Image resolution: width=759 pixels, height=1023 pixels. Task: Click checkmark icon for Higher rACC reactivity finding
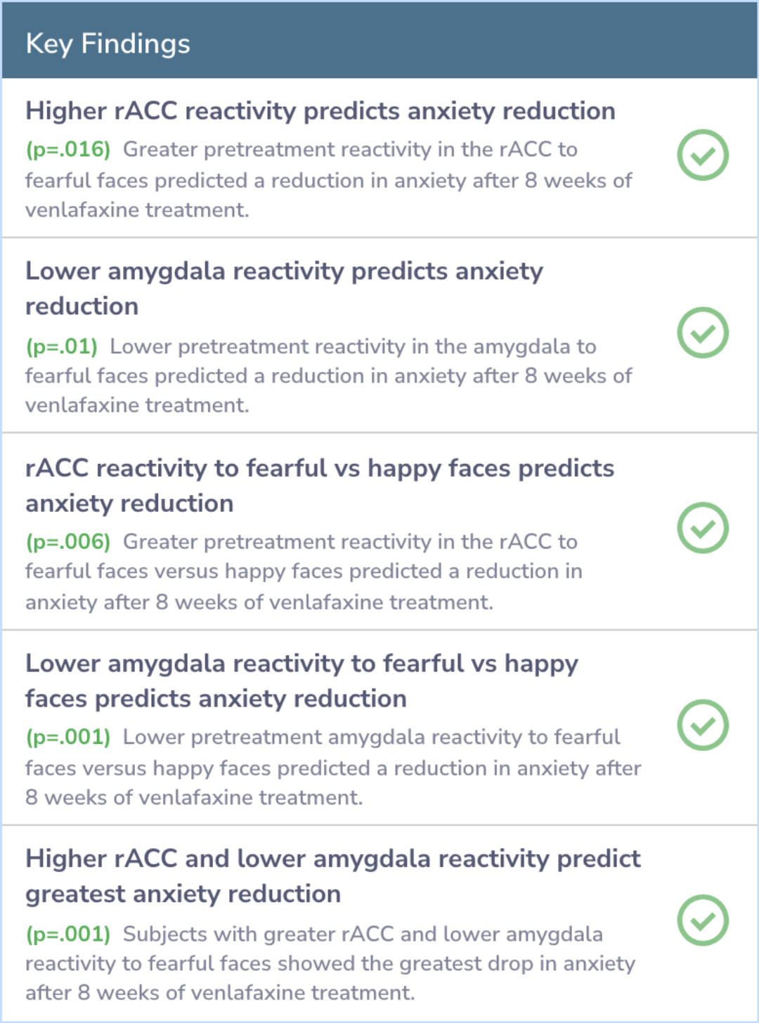[x=702, y=155]
